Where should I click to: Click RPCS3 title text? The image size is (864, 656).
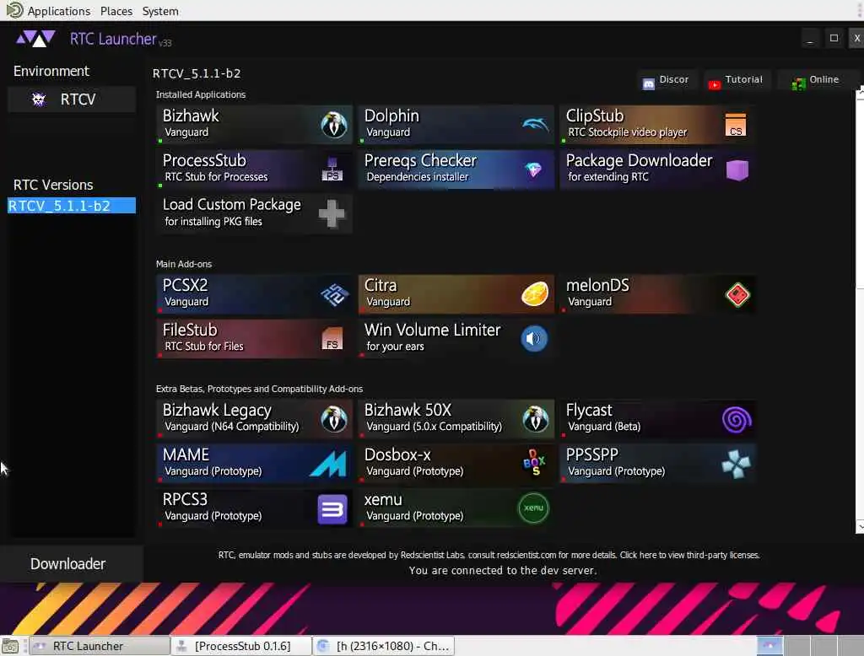point(185,499)
